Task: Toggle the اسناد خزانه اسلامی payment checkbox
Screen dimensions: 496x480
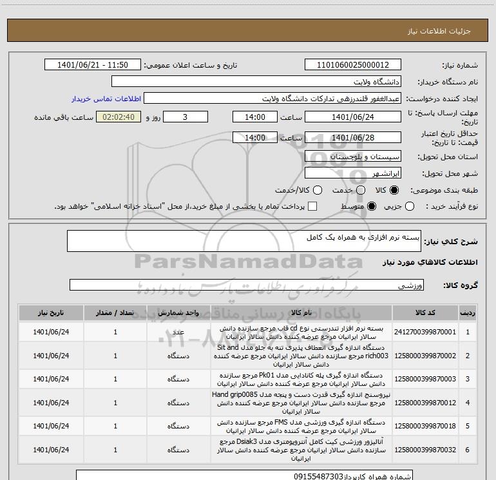Action: 312,206
